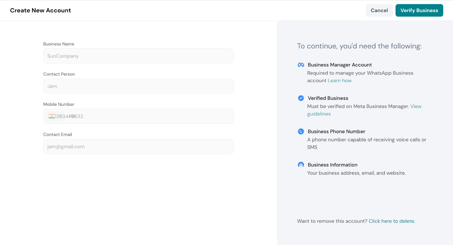Focus the Business Name input field
The height and width of the screenshot is (245, 453).
(138, 56)
